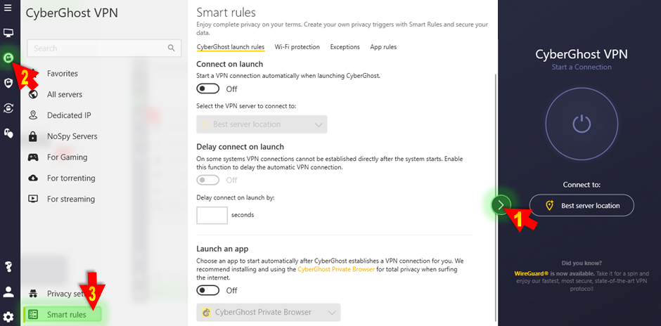Image resolution: width=661 pixels, height=326 pixels.
Task: Click the NoSpy Servers padlock icon
Action: pyautogui.click(x=33, y=136)
